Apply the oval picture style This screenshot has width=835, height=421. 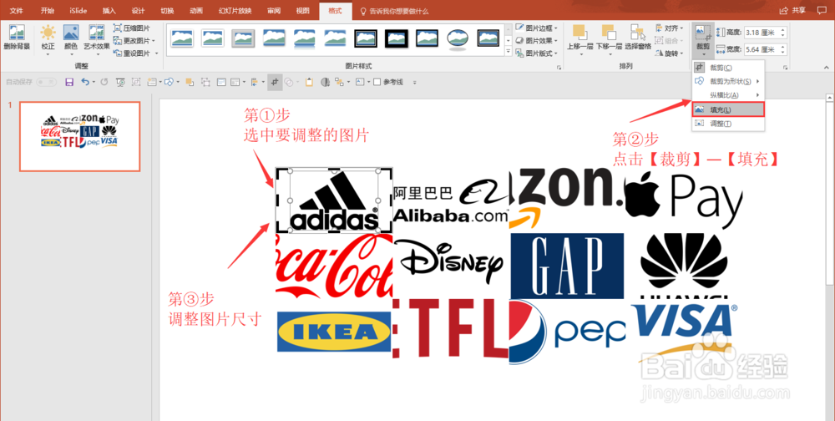pyautogui.click(x=457, y=38)
